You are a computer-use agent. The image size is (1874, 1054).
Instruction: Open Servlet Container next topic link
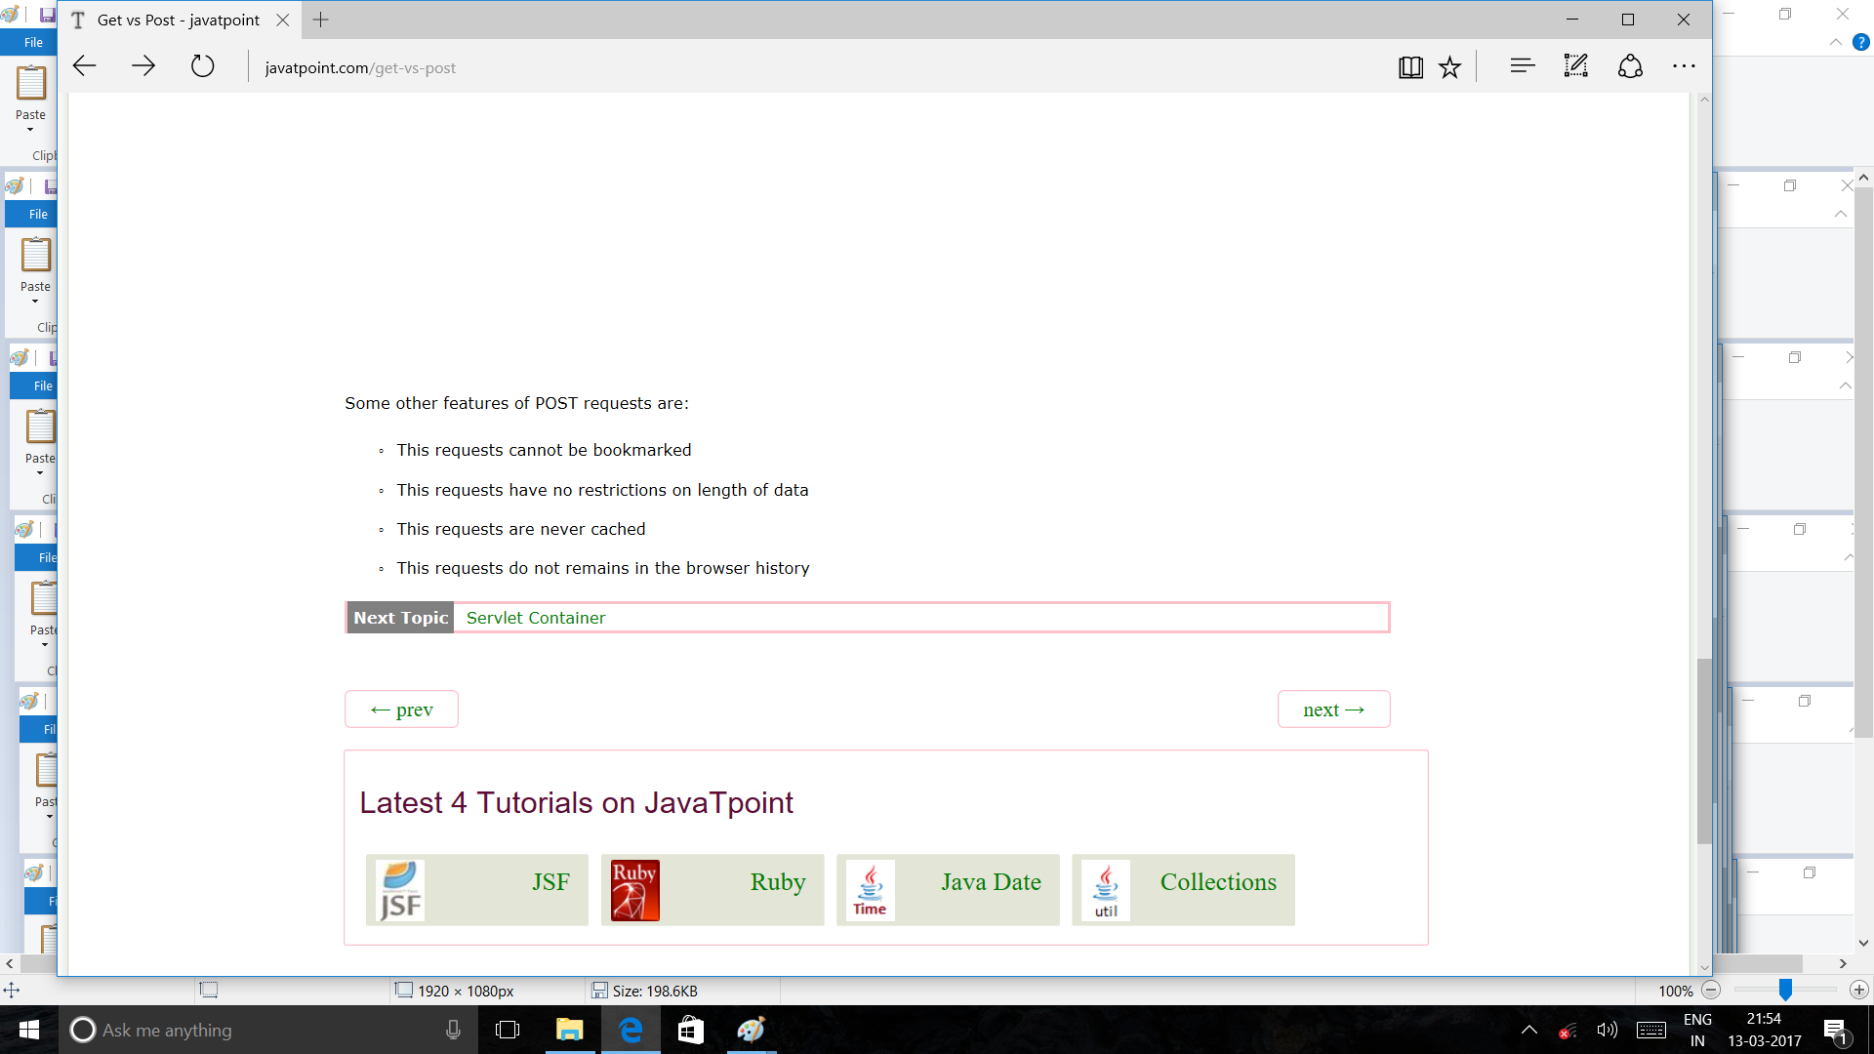(536, 618)
